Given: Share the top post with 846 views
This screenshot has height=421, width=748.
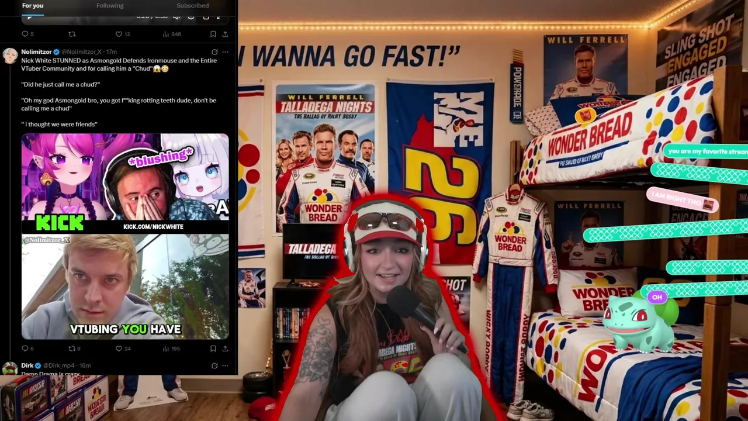Looking at the screenshot, I should point(225,34).
